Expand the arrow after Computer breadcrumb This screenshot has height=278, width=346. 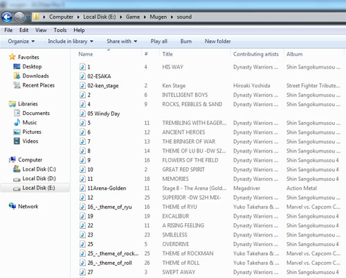coord(78,17)
